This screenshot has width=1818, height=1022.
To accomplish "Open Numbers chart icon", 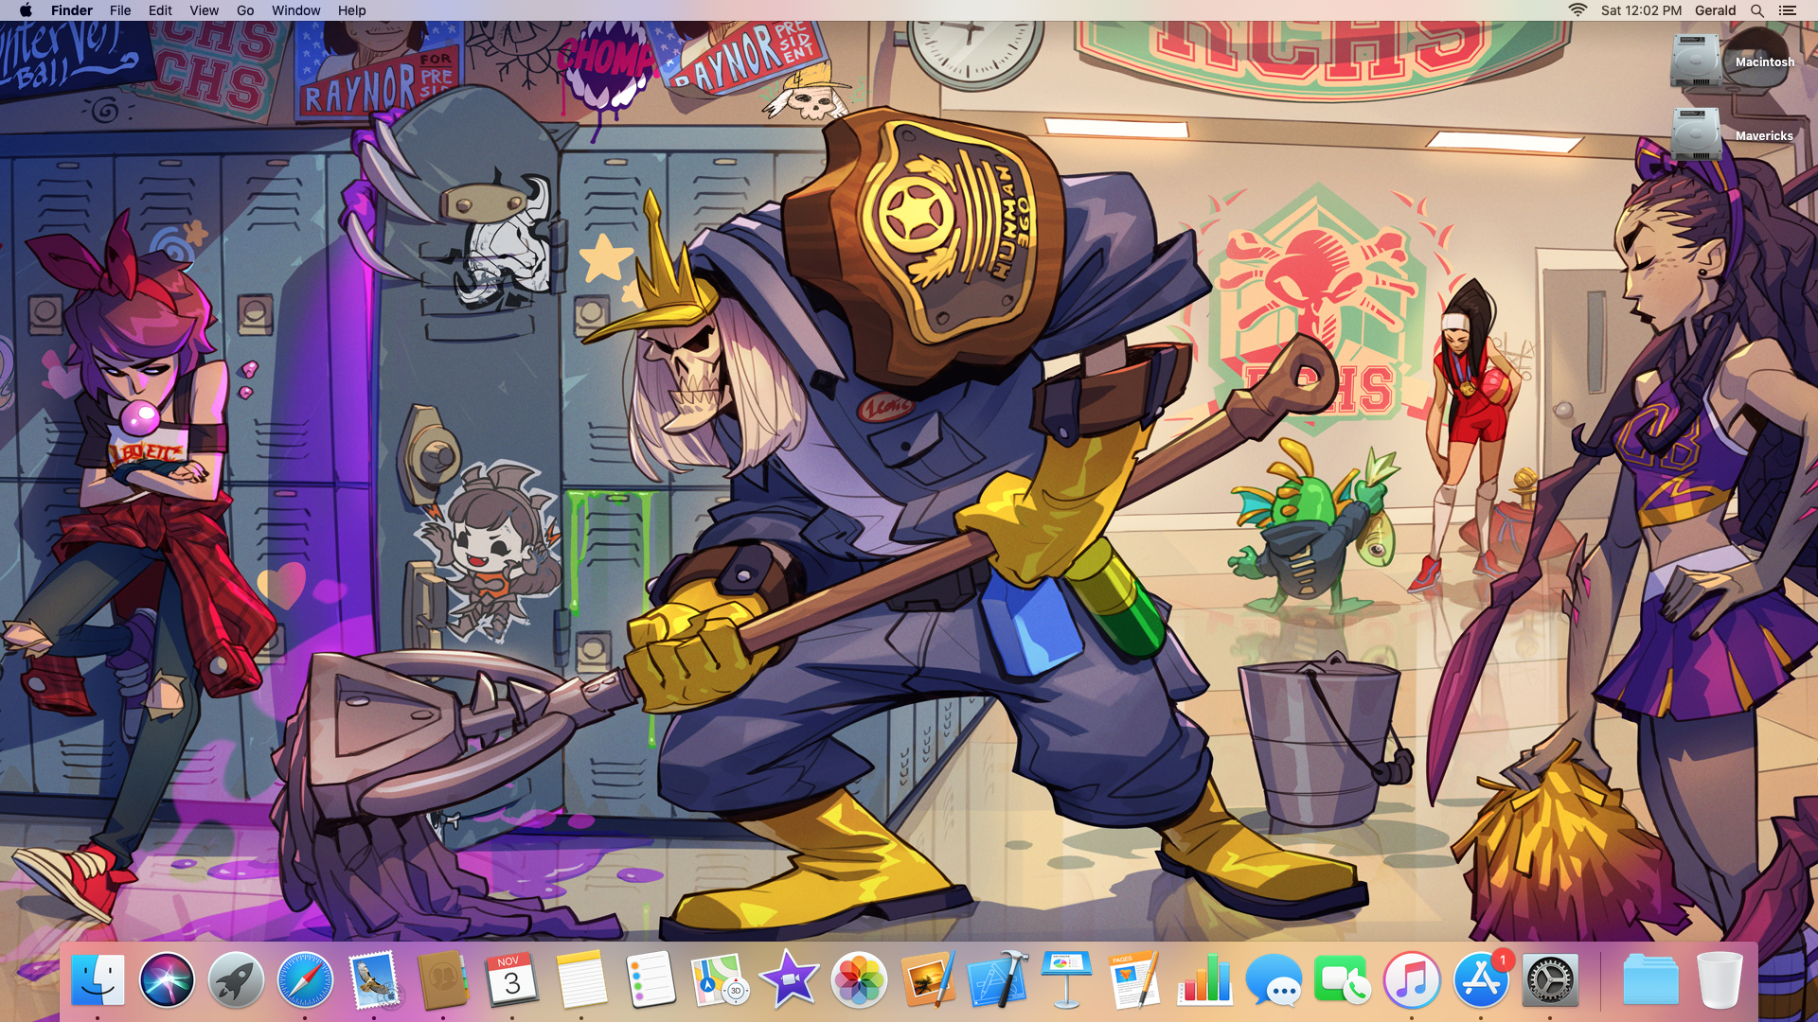I will pyautogui.click(x=1204, y=979).
